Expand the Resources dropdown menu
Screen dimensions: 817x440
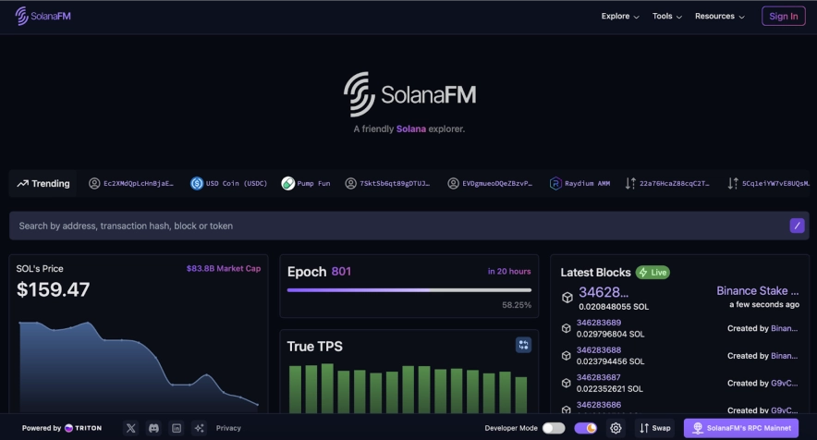(x=720, y=16)
